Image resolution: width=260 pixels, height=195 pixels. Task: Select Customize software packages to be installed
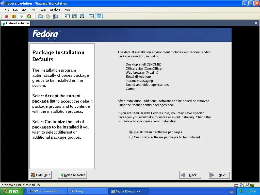[165, 137]
